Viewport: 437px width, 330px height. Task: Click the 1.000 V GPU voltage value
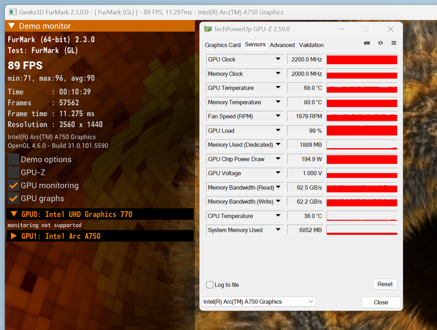[305, 173]
